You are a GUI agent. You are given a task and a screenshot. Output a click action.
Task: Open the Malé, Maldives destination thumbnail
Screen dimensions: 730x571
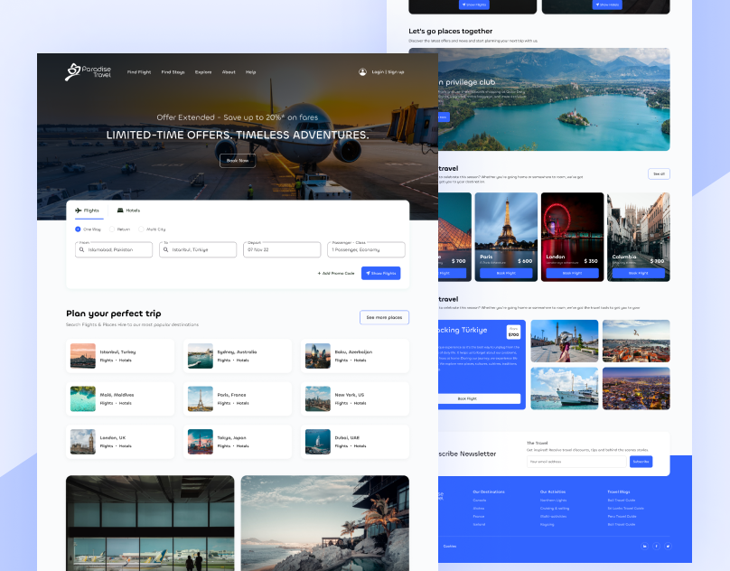pyautogui.click(x=83, y=398)
